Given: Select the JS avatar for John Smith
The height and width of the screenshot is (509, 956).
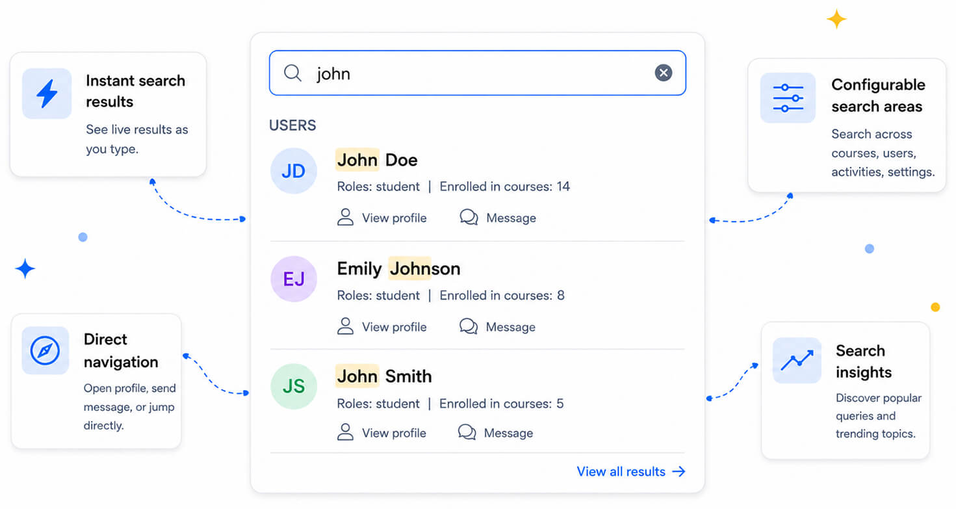Looking at the screenshot, I should click(294, 386).
